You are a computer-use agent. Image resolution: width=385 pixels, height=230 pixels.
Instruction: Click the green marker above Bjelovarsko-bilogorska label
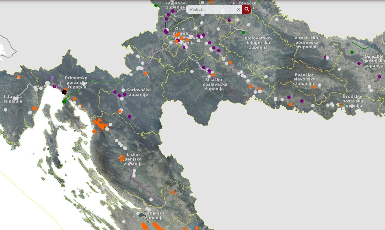pos(243,32)
